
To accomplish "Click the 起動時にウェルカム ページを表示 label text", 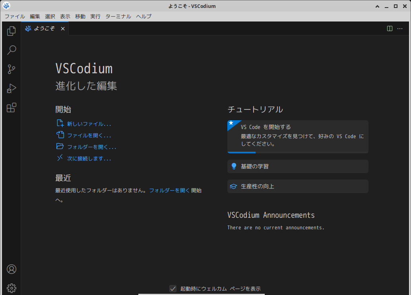I will [x=221, y=289].
